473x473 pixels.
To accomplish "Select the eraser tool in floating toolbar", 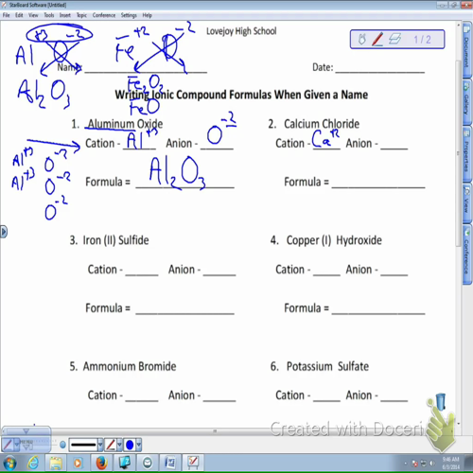I will [x=394, y=39].
